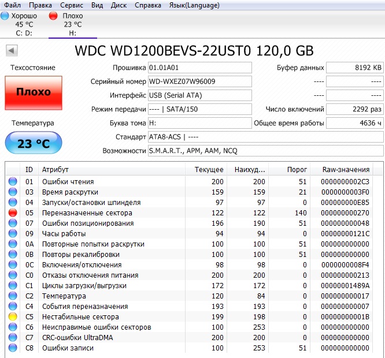Click the blue icon for Отказы отключения питания
Screen dimensions: 385x358
point(13,275)
